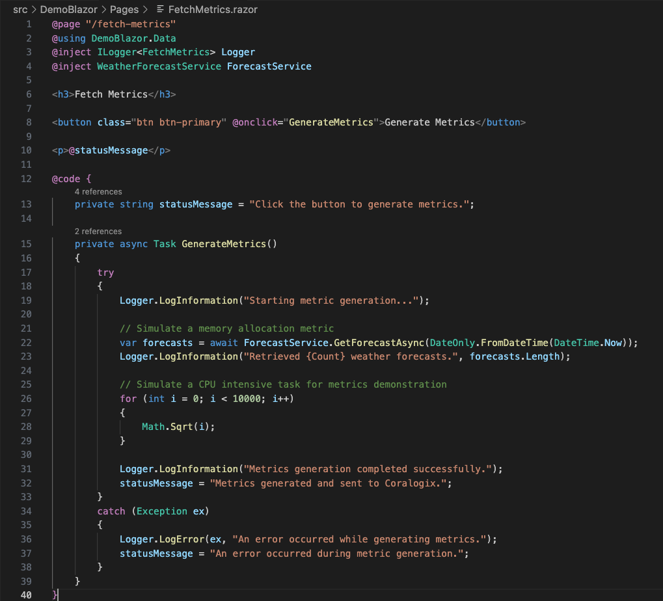Click 'Generate Metrics' button label text

point(429,122)
